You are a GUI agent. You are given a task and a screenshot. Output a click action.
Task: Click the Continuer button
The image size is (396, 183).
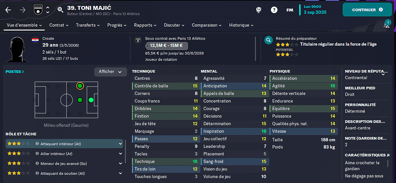[367, 10]
